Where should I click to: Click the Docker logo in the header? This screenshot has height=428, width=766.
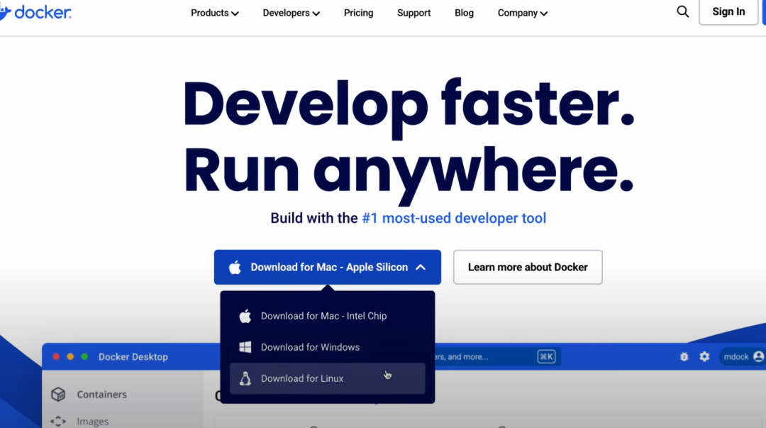[35, 12]
